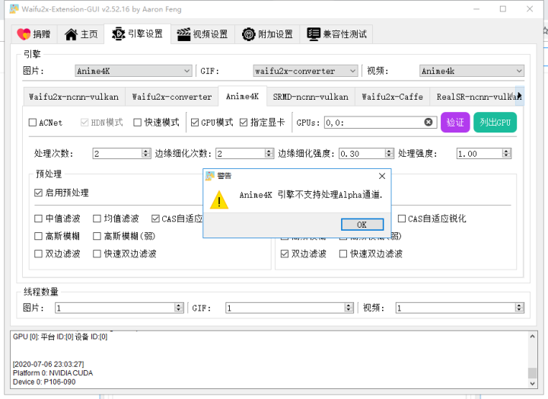The width and height of the screenshot is (548, 399).
Task: Click the 处理次数 value field
Action: [117, 153]
